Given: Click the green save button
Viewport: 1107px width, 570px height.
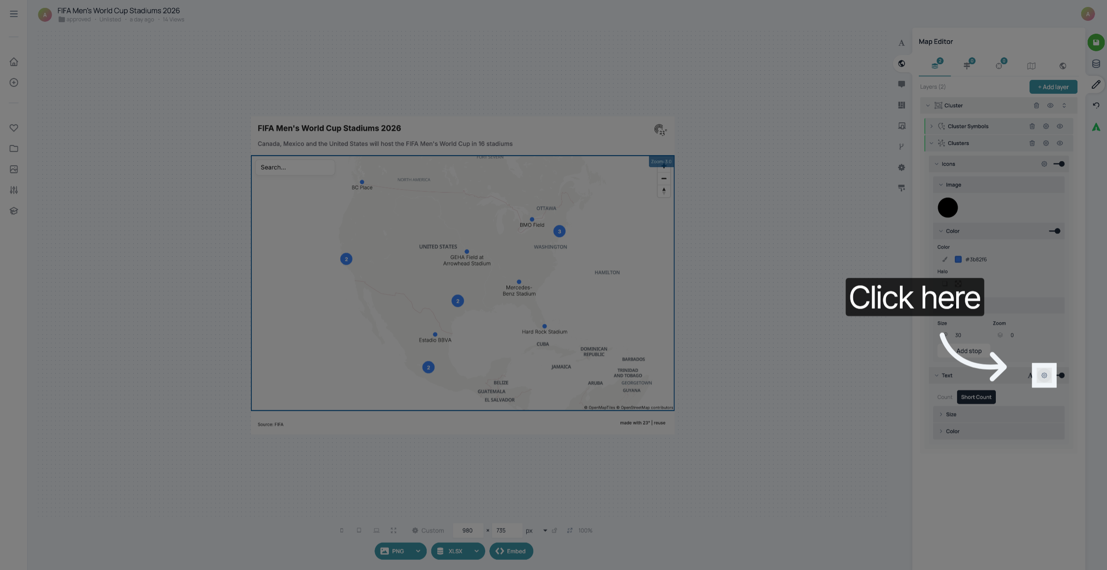Looking at the screenshot, I should pos(1096,42).
